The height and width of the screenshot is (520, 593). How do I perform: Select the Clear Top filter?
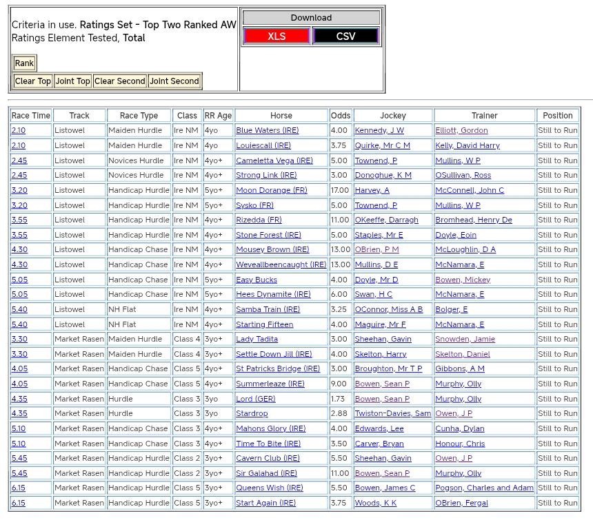(33, 81)
